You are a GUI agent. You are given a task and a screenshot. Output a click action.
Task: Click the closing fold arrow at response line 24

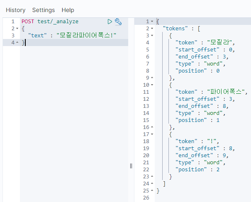coord(152,183)
